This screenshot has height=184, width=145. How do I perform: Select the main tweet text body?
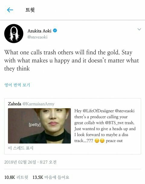[72, 60]
